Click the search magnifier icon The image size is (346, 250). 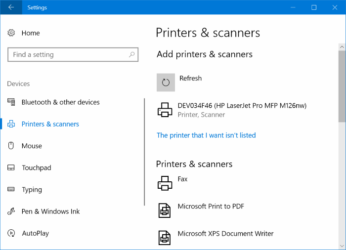(x=132, y=54)
